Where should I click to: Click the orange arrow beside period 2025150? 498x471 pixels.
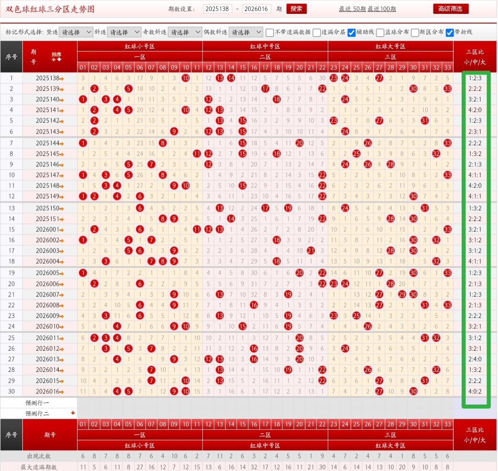coord(62,209)
